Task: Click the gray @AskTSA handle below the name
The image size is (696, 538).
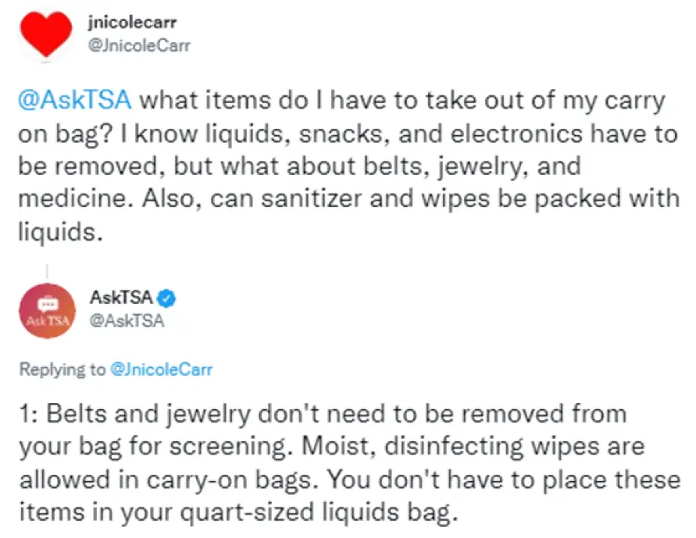Action: 127,320
